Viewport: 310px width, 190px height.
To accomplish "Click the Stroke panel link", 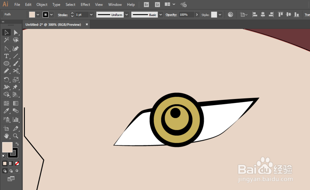I will pyautogui.click(x=63, y=15).
